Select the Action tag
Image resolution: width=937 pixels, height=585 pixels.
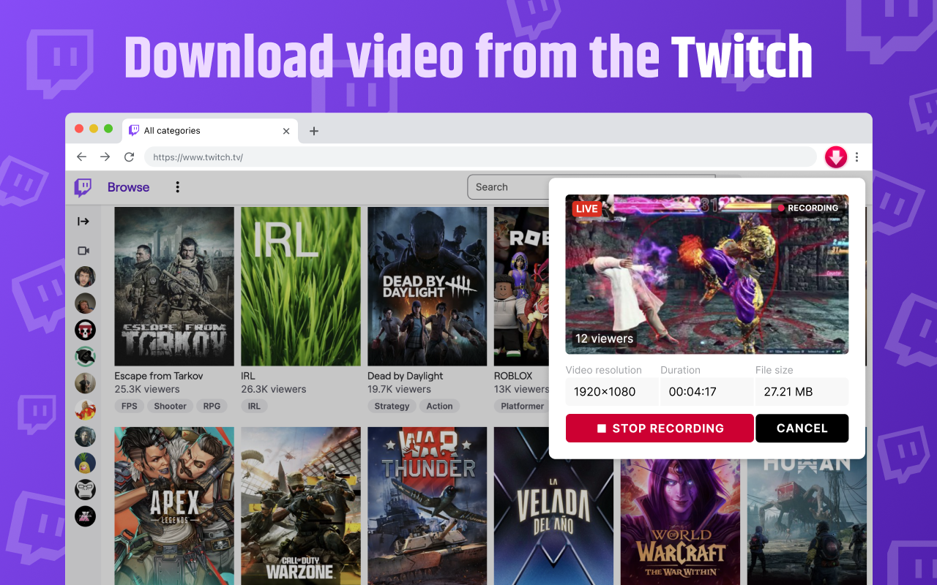439,406
